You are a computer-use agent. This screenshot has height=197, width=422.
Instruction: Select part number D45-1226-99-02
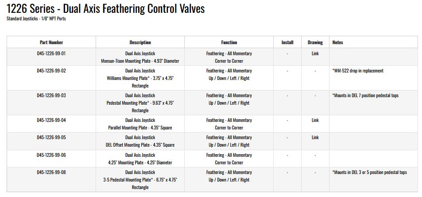pos(51,71)
